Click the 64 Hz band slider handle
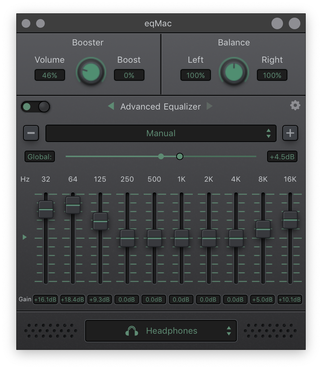 pyautogui.click(x=73, y=205)
